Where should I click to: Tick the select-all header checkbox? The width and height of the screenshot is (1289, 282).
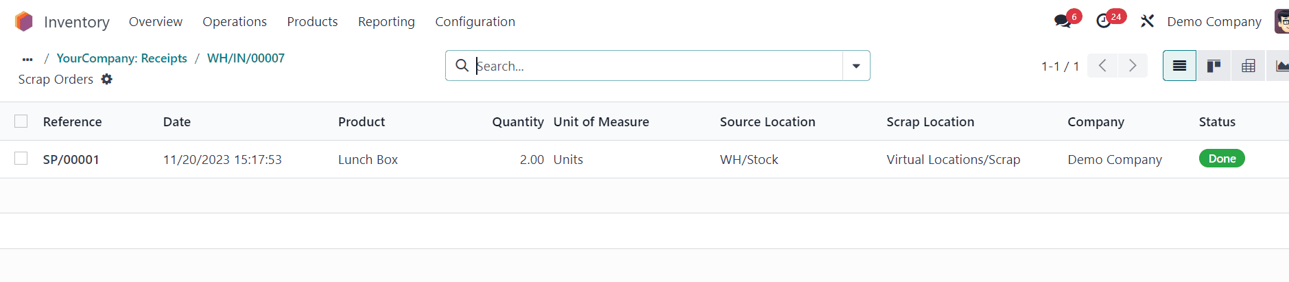[x=21, y=121]
